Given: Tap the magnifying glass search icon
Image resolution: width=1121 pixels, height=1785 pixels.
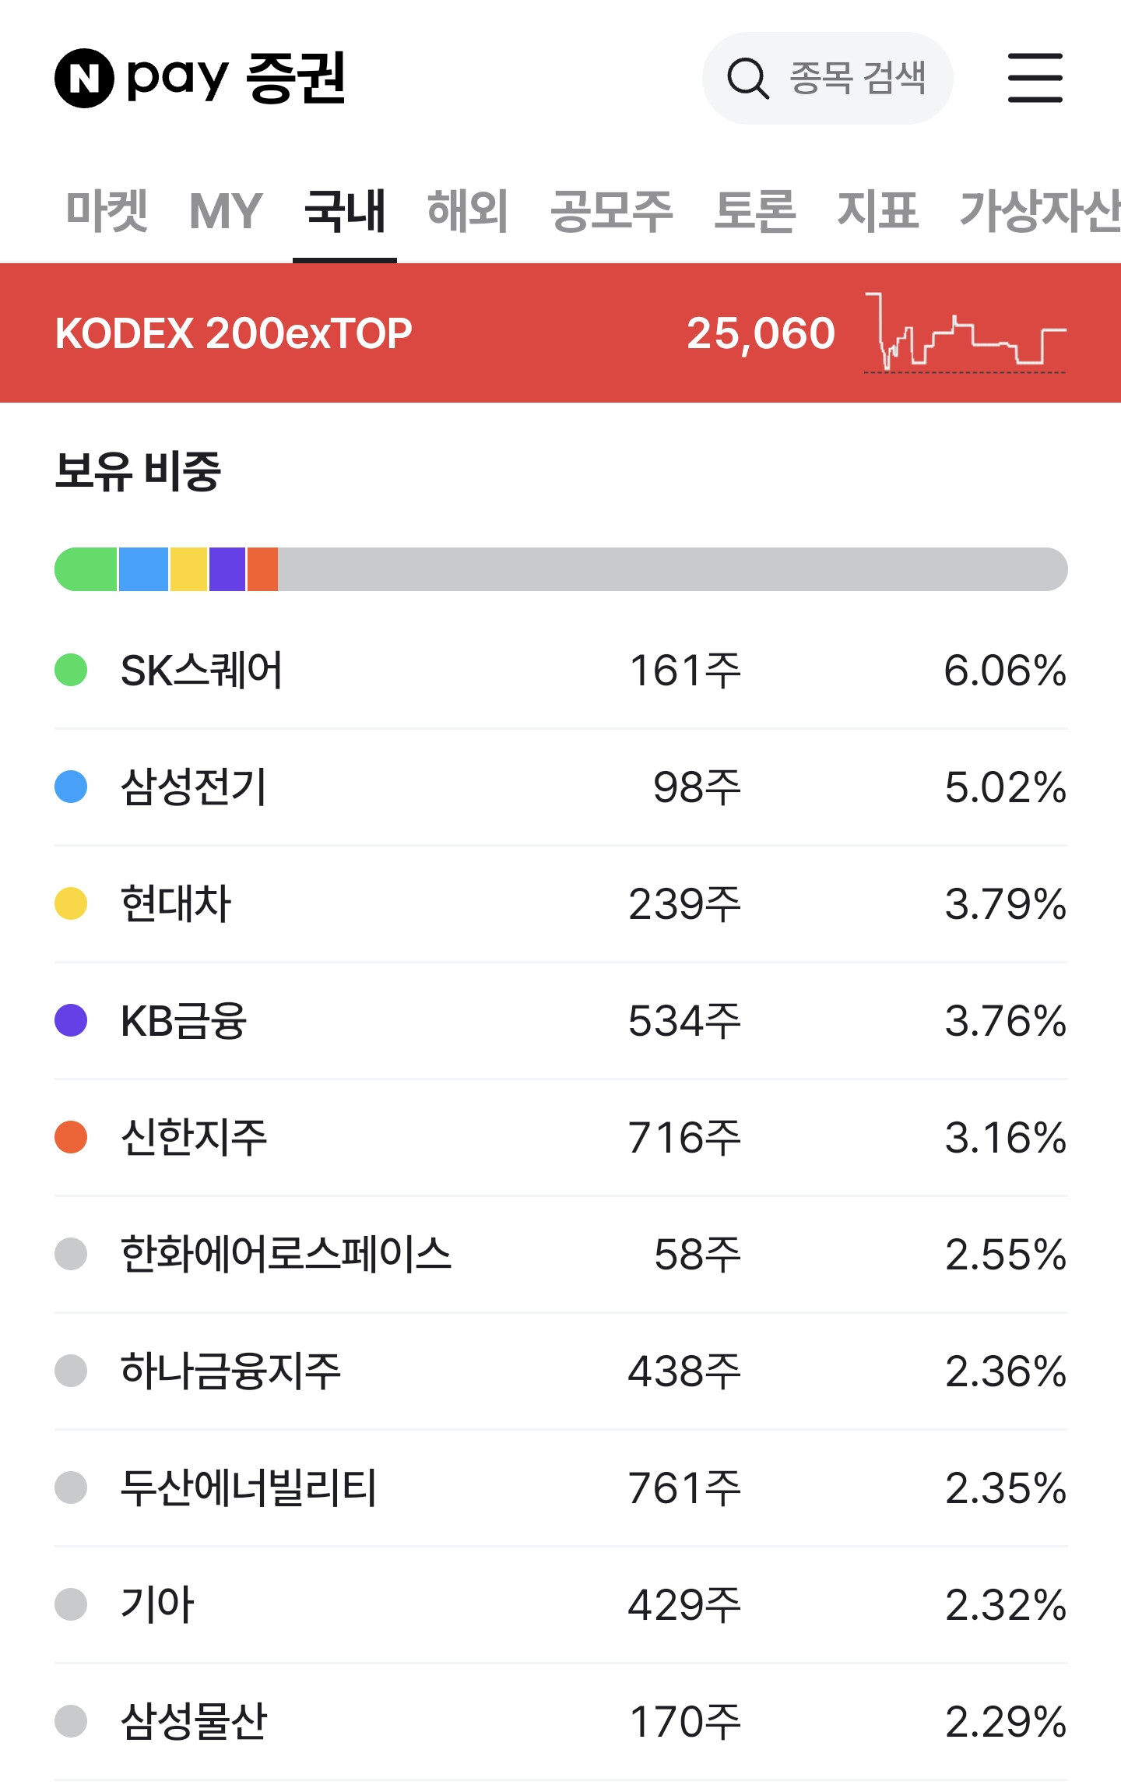Looking at the screenshot, I should tap(748, 78).
